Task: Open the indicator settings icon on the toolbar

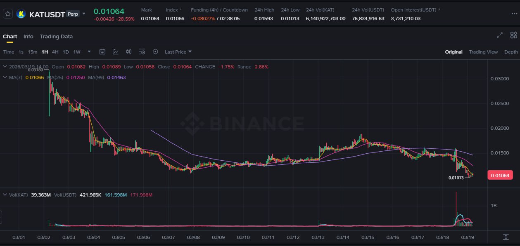Action: (142, 52)
